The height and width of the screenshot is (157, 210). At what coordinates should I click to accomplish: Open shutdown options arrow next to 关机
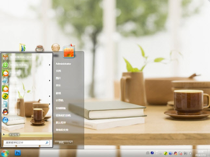pos(71,142)
